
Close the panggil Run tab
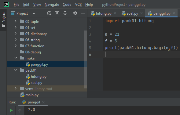click(43, 102)
